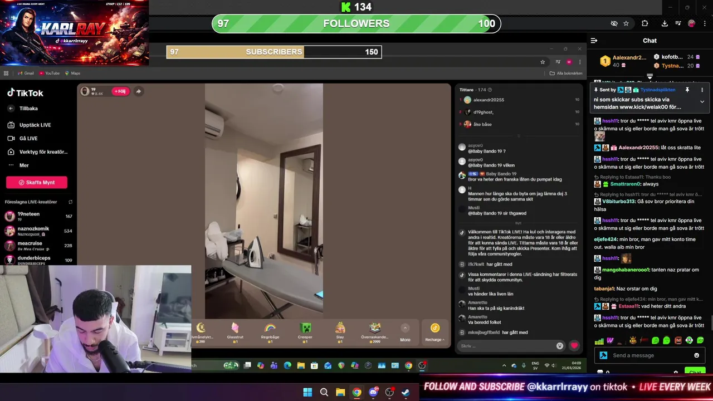This screenshot has height=401, width=713.
Task: Open Discord from the taskbar
Action: coord(373,392)
